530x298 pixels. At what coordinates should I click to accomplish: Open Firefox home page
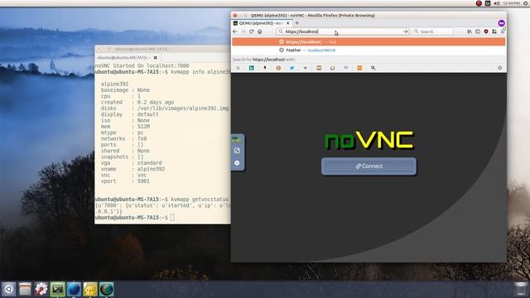(x=259, y=31)
